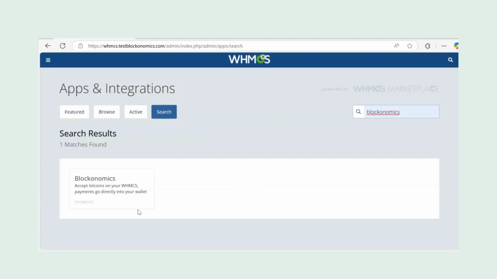Image resolution: width=497 pixels, height=279 pixels.
Task: Switch to the Featured tab
Action: (x=74, y=112)
